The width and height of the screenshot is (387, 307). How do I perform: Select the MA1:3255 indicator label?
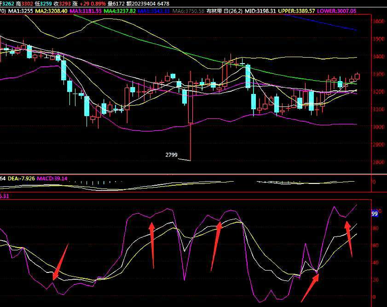coord(21,11)
